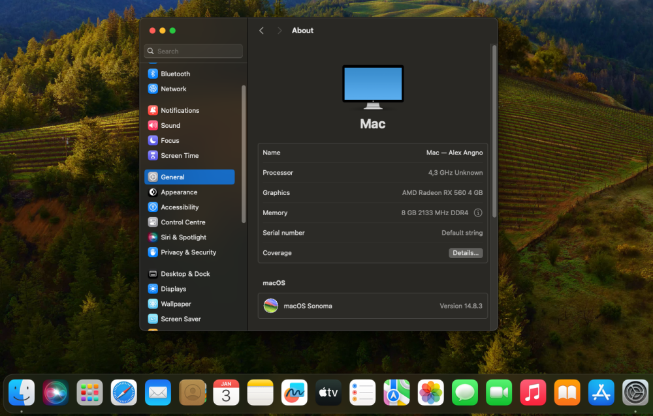Image resolution: width=653 pixels, height=416 pixels.
Task: Open Music from the Dock
Action: [x=533, y=393]
